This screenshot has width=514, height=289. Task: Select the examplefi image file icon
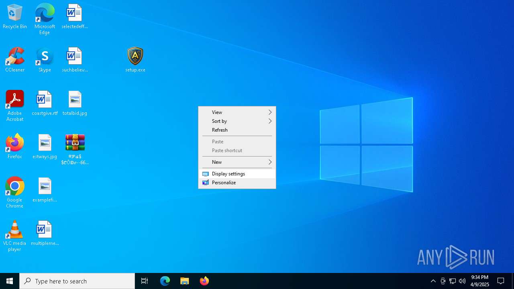pos(45,190)
